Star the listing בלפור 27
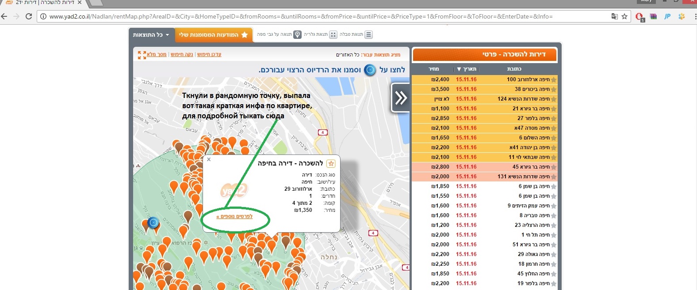Image resolution: width=697 pixels, height=290 pixels. pos(553,118)
